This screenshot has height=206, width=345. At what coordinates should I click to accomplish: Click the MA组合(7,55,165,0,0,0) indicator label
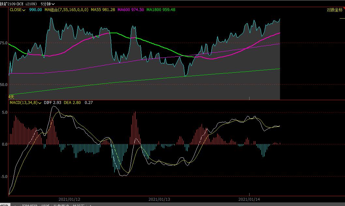pyautogui.click(x=66, y=10)
